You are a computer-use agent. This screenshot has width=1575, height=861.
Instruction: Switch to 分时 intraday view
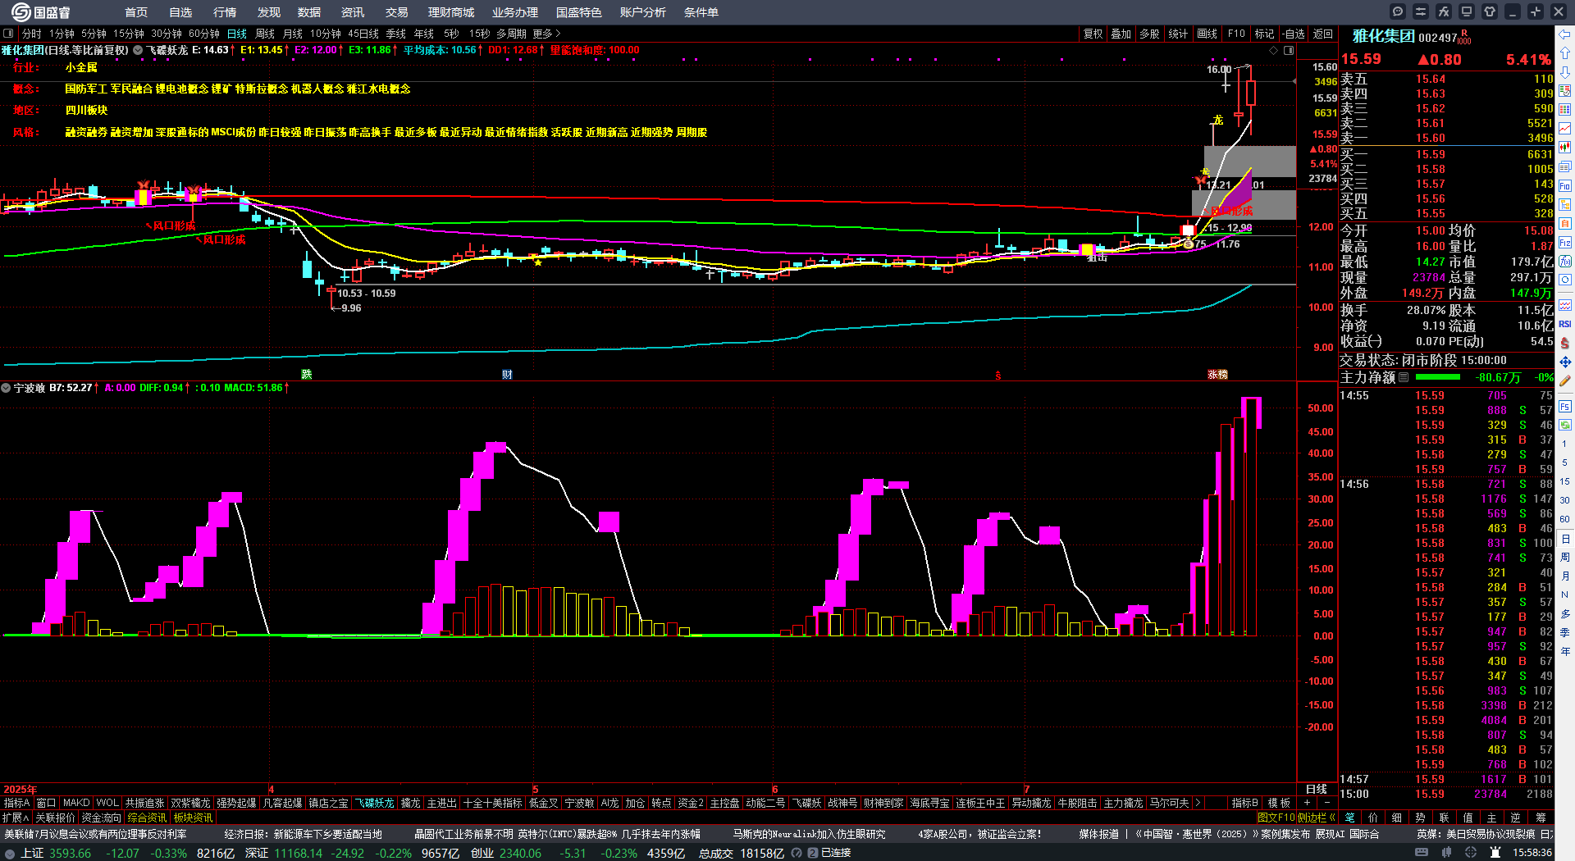[32, 34]
